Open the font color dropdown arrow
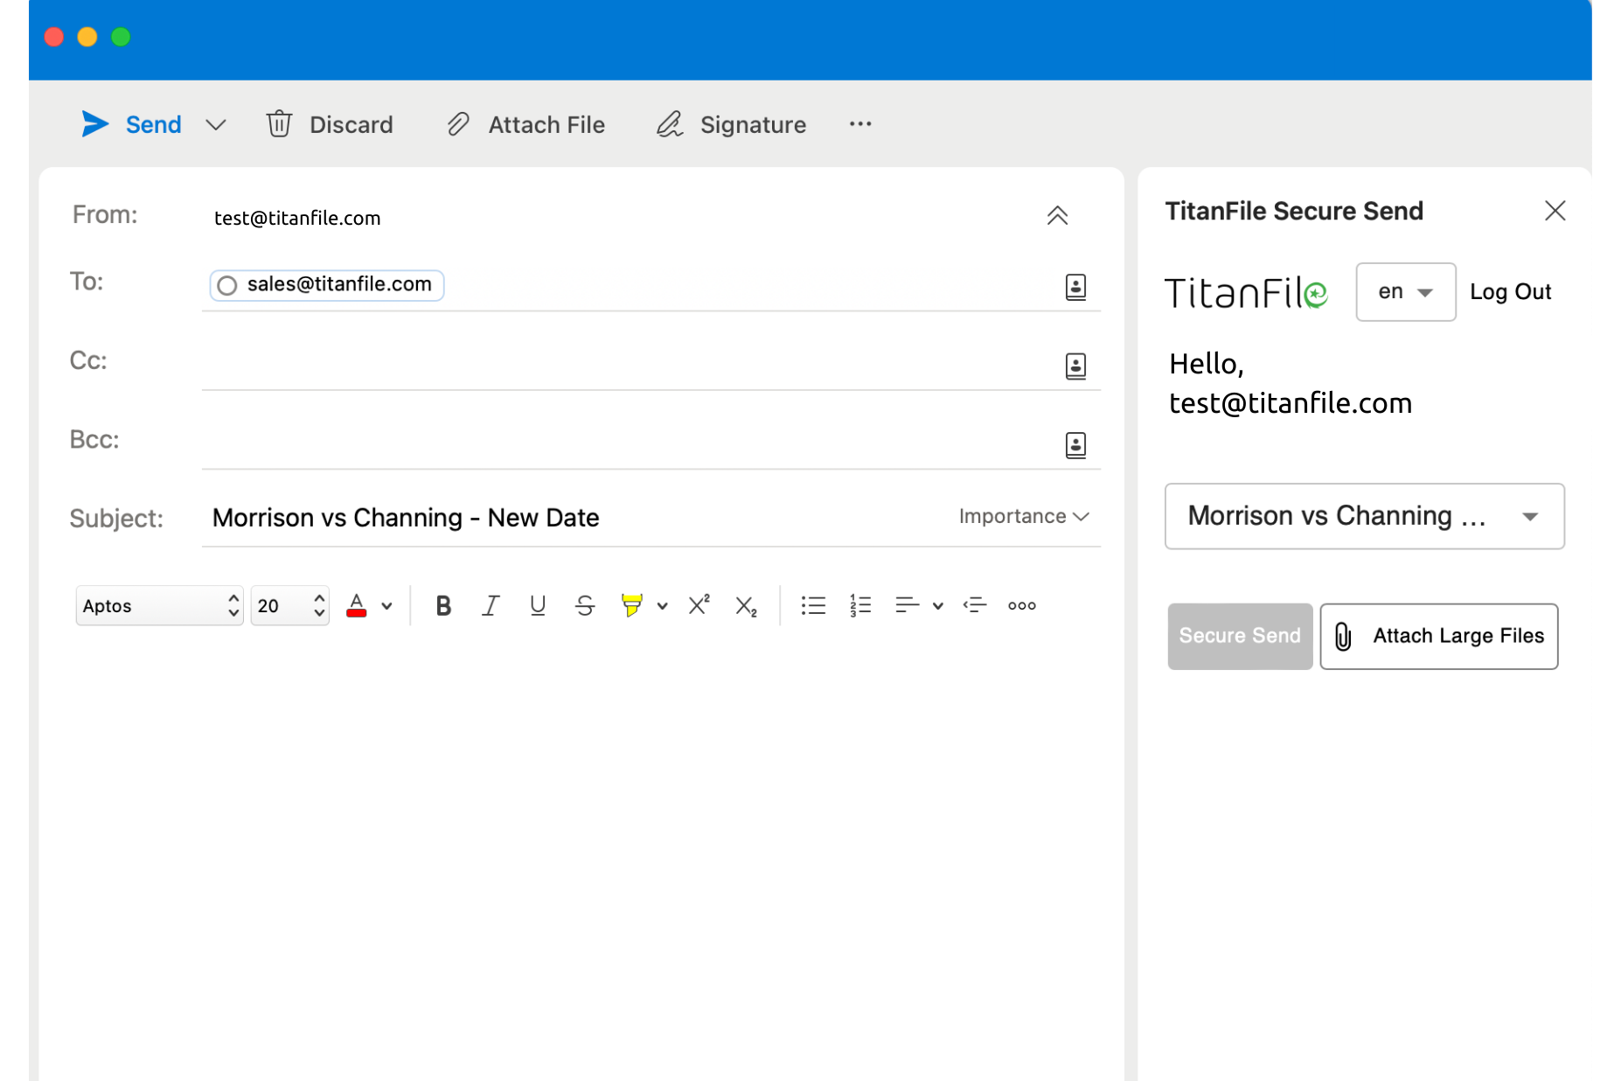 click(386, 606)
